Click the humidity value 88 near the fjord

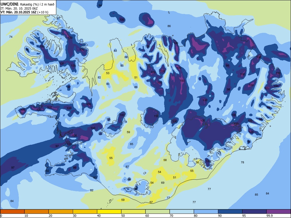click(x=126, y=57)
